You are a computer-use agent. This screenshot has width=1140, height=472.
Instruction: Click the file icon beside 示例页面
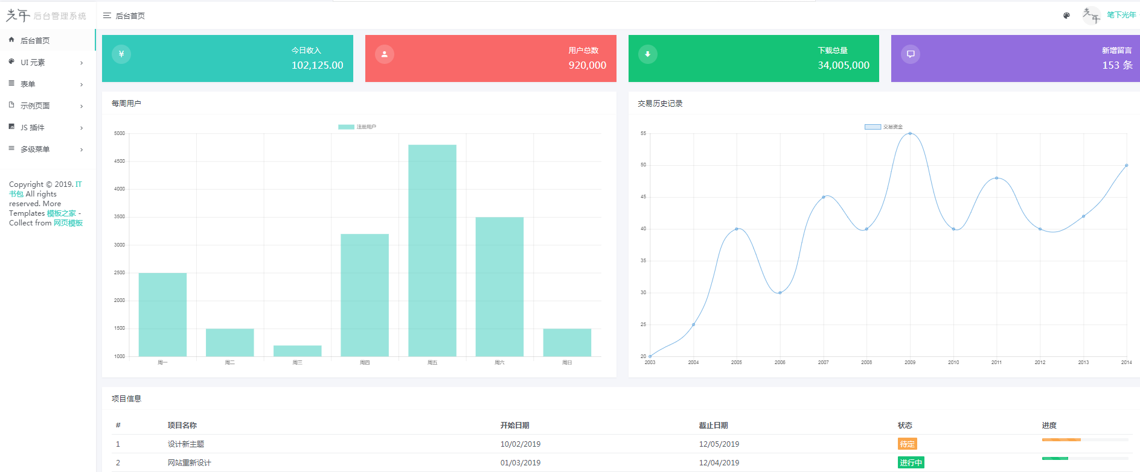[x=11, y=105]
